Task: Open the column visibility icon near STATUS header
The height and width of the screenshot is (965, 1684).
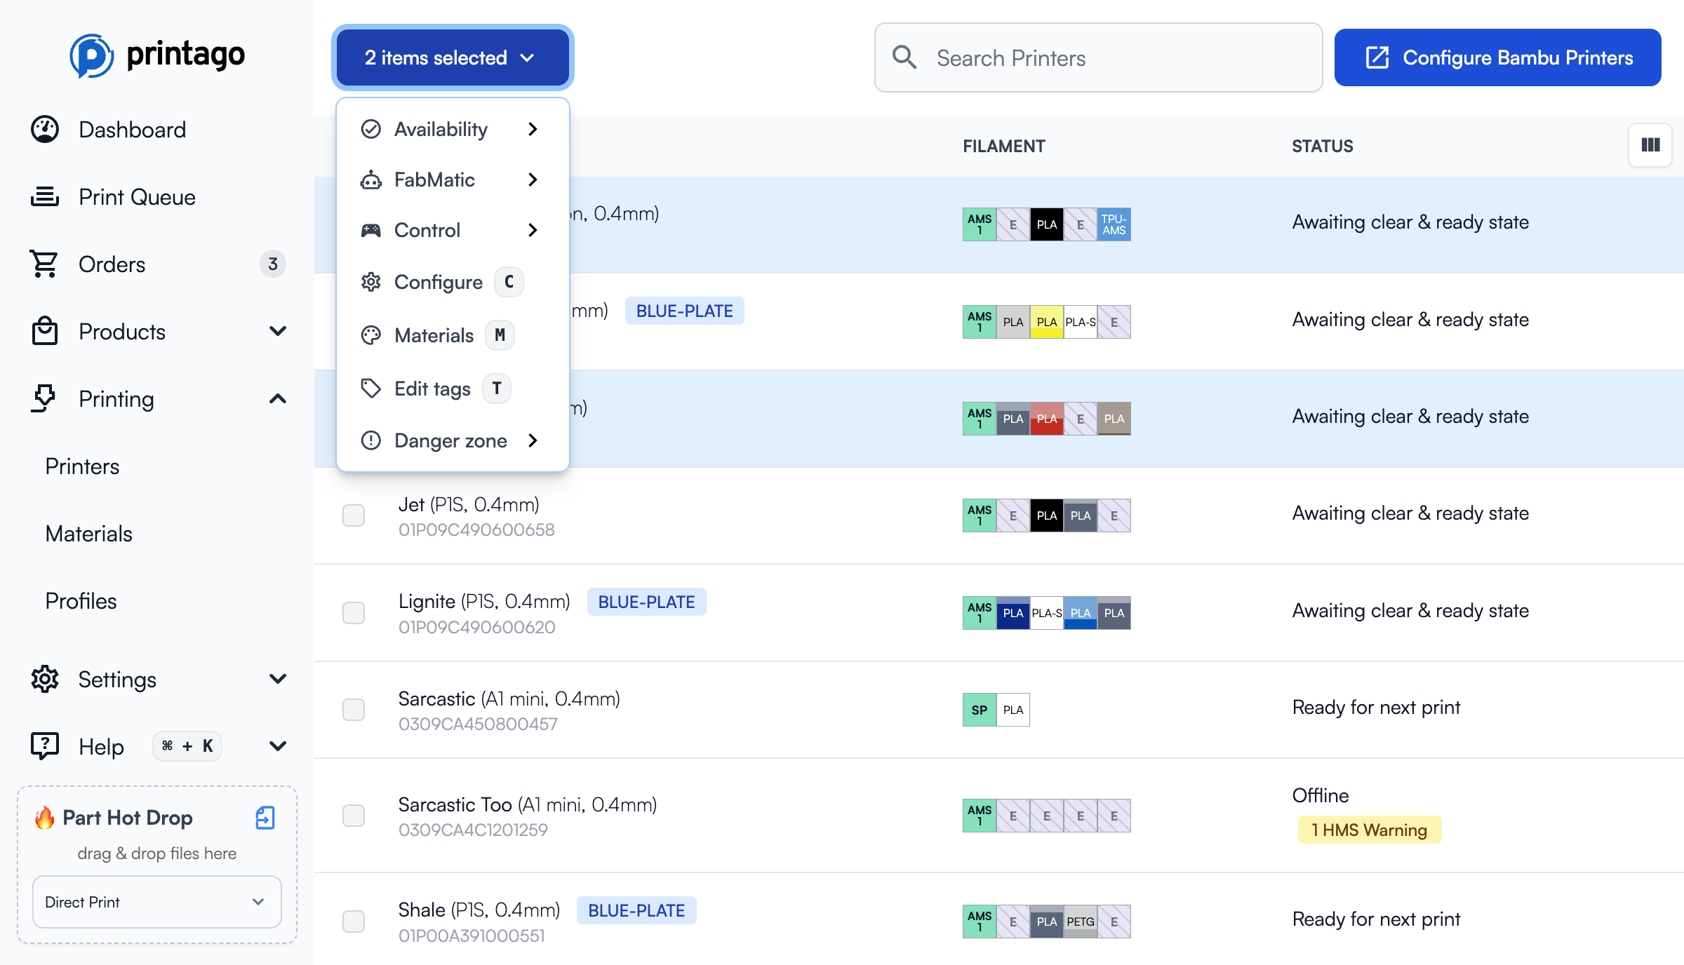Action: coord(1650,145)
